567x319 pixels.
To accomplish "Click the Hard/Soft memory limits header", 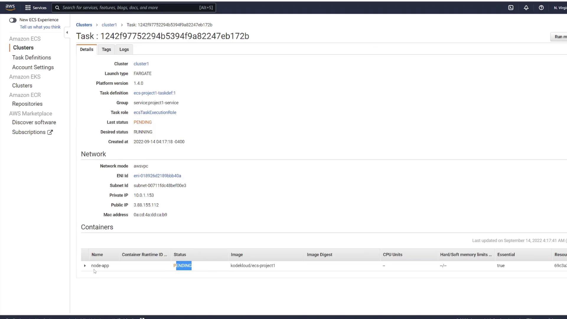I will tap(466, 255).
